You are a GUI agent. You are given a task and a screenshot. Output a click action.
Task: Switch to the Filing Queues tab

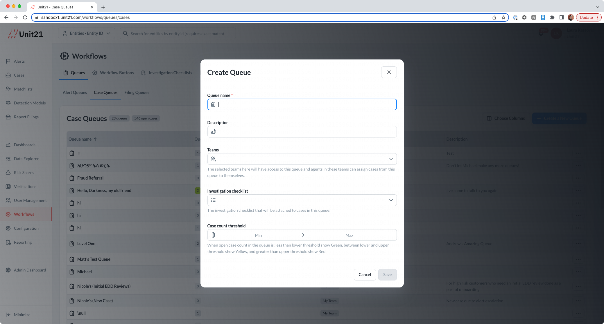(x=137, y=93)
